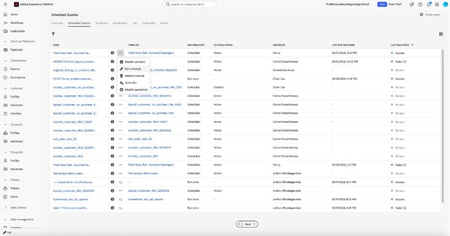Open more actions for last_order_date_33 row
The height and width of the screenshot is (236, 450).
121,139
